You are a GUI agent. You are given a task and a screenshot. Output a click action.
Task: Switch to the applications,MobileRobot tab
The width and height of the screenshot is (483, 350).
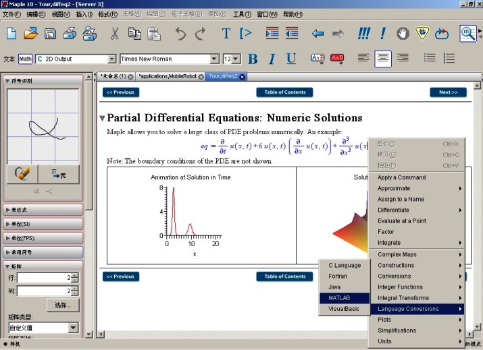tap(168, 76)
